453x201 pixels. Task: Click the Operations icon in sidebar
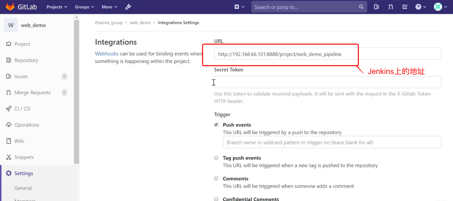tap(9, 125)
